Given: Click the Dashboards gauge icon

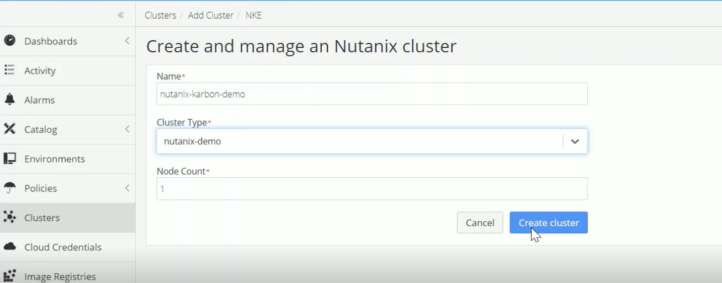Looking at the screenshot, I should 9,41.
